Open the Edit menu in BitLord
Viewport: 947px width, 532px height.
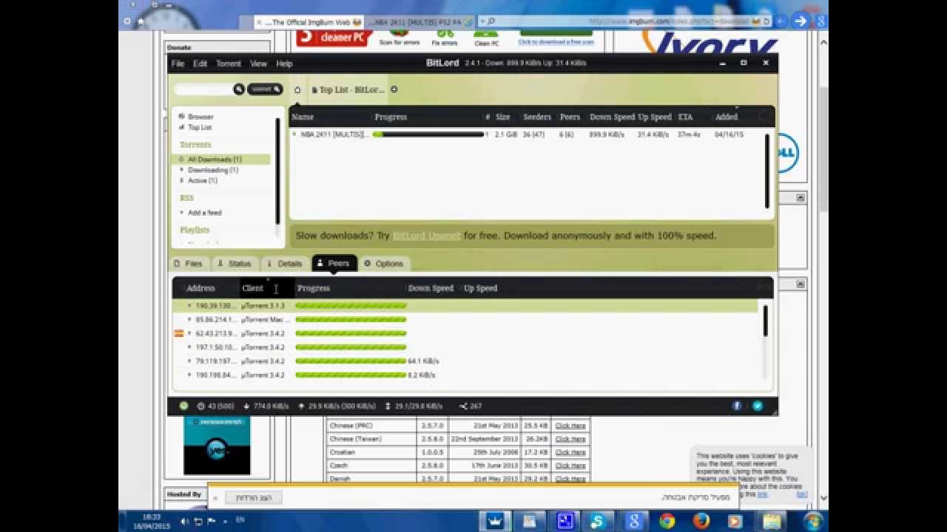pyautogui.click(x=200, y=64)
